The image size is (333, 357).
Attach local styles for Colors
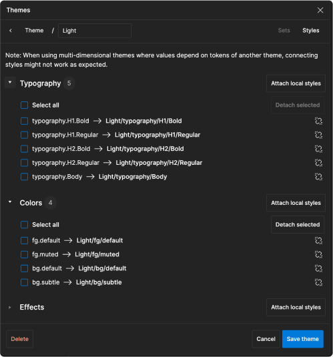(x=296, y=203)
